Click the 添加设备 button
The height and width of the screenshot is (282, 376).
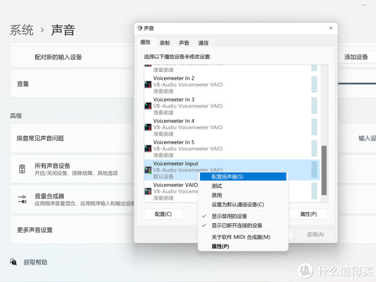point(355,56)
